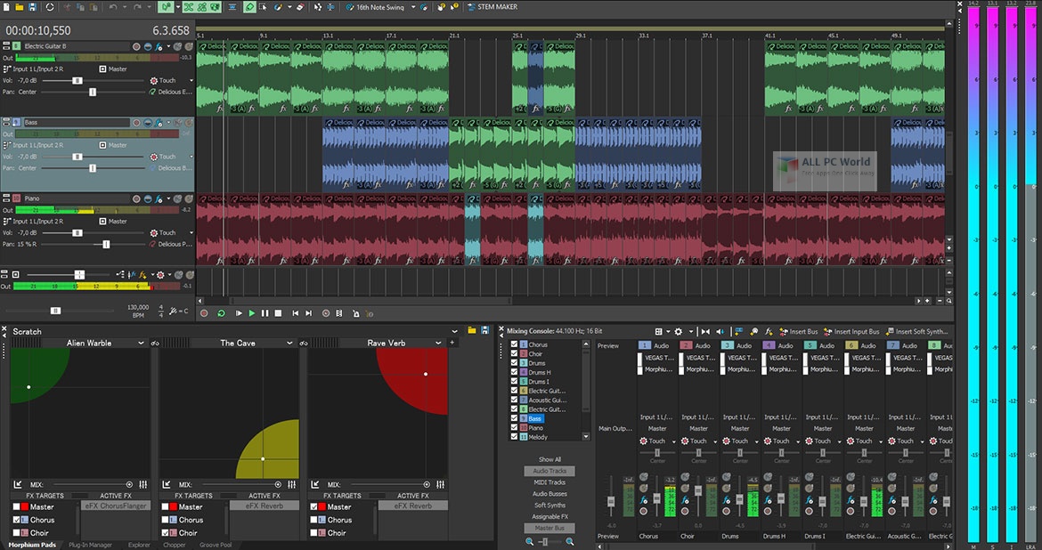Arm record on the Drums mixer channel strip
This screenshot has height=550, width=1042.
pos(726,512)
